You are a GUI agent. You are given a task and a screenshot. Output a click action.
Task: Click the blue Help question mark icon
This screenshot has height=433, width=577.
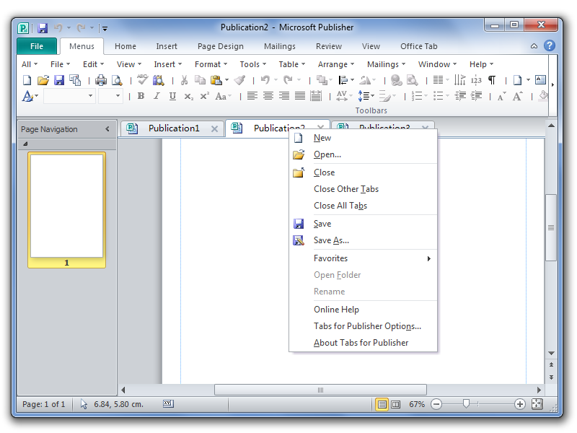(550, 45)
